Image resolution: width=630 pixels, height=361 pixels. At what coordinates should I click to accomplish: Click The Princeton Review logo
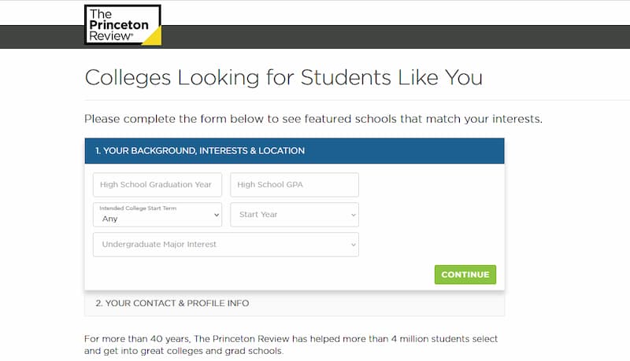click(x=123, y=25)
